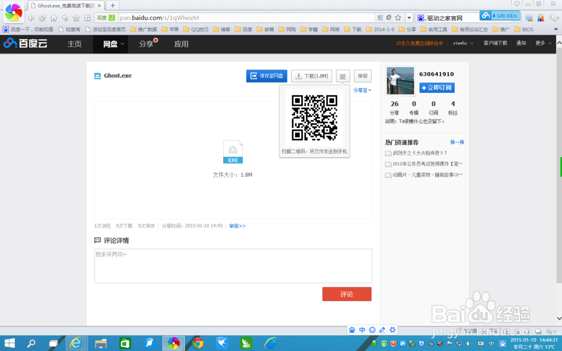Open the QR code icon next to download

(343, 76)
